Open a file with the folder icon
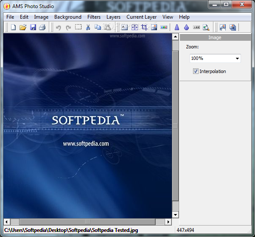255x237 pixels. (23, 27)
